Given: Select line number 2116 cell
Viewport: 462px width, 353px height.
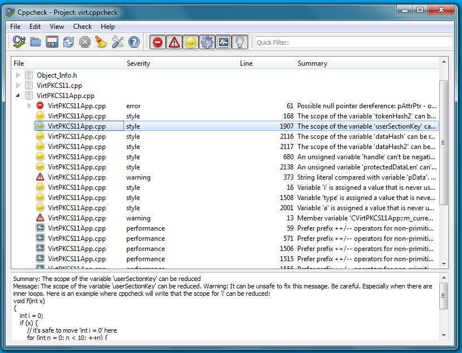Looking at the screenshot, I should (286, 137).
